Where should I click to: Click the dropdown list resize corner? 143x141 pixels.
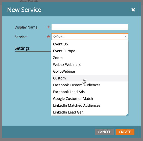[127, 115]
